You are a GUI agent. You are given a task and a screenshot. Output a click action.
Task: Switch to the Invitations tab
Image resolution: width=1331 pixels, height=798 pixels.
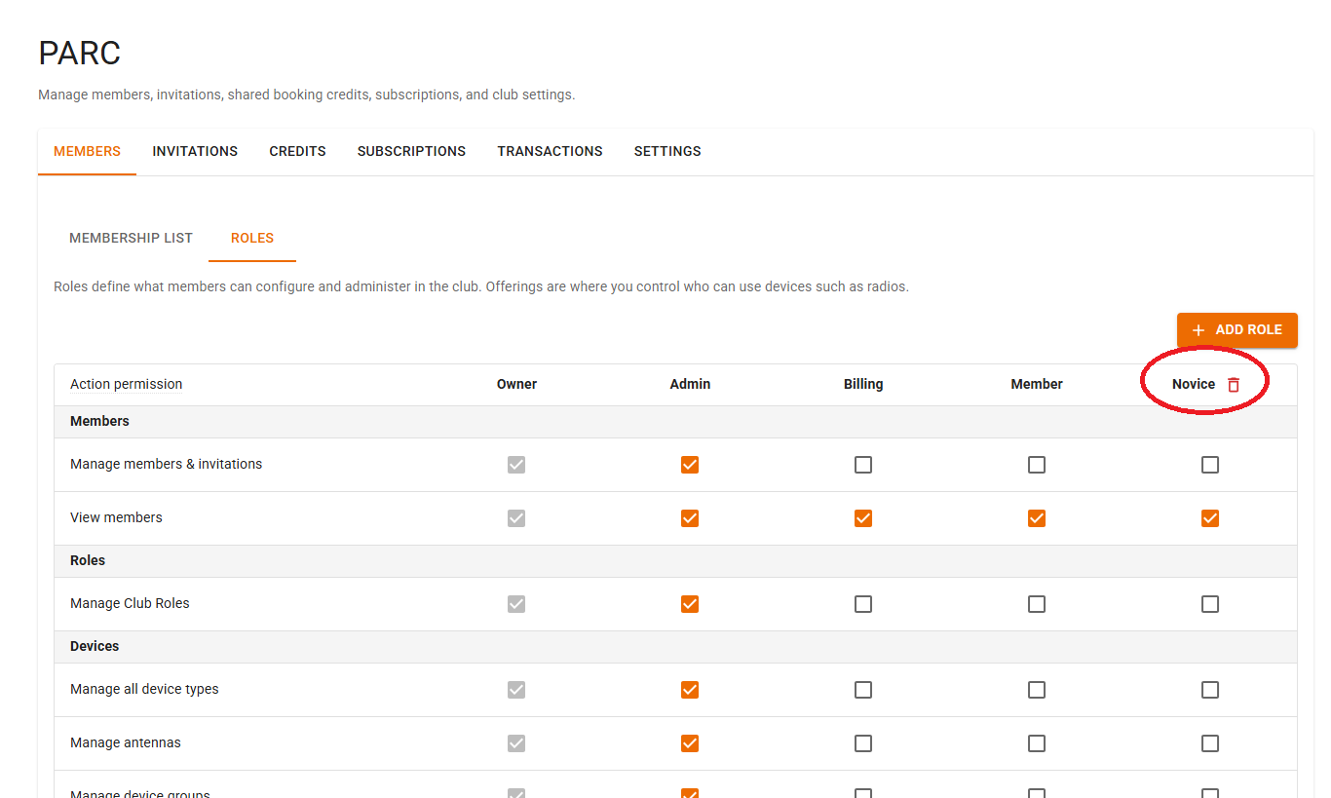point(195,151)
